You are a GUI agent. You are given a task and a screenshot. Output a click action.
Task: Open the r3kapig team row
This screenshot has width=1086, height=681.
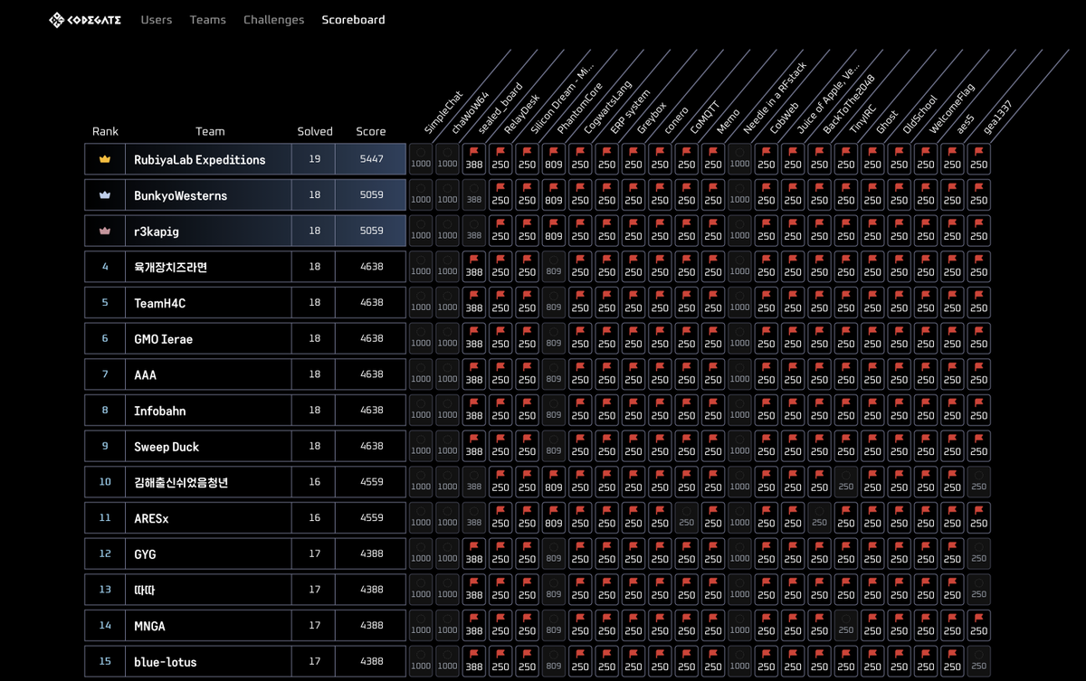pyautogui.click(x=245, y=231)
